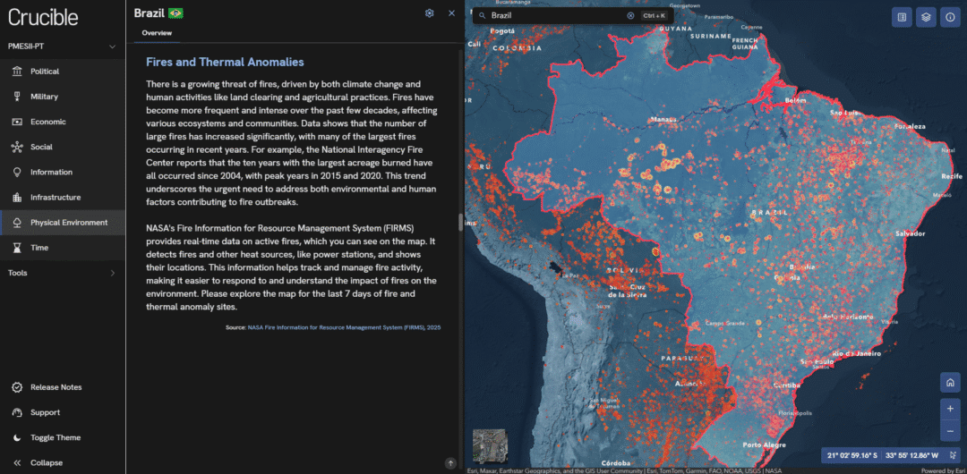
Task: Expand the PMESII-PT dropdown
Action: [x=112, y=47]
